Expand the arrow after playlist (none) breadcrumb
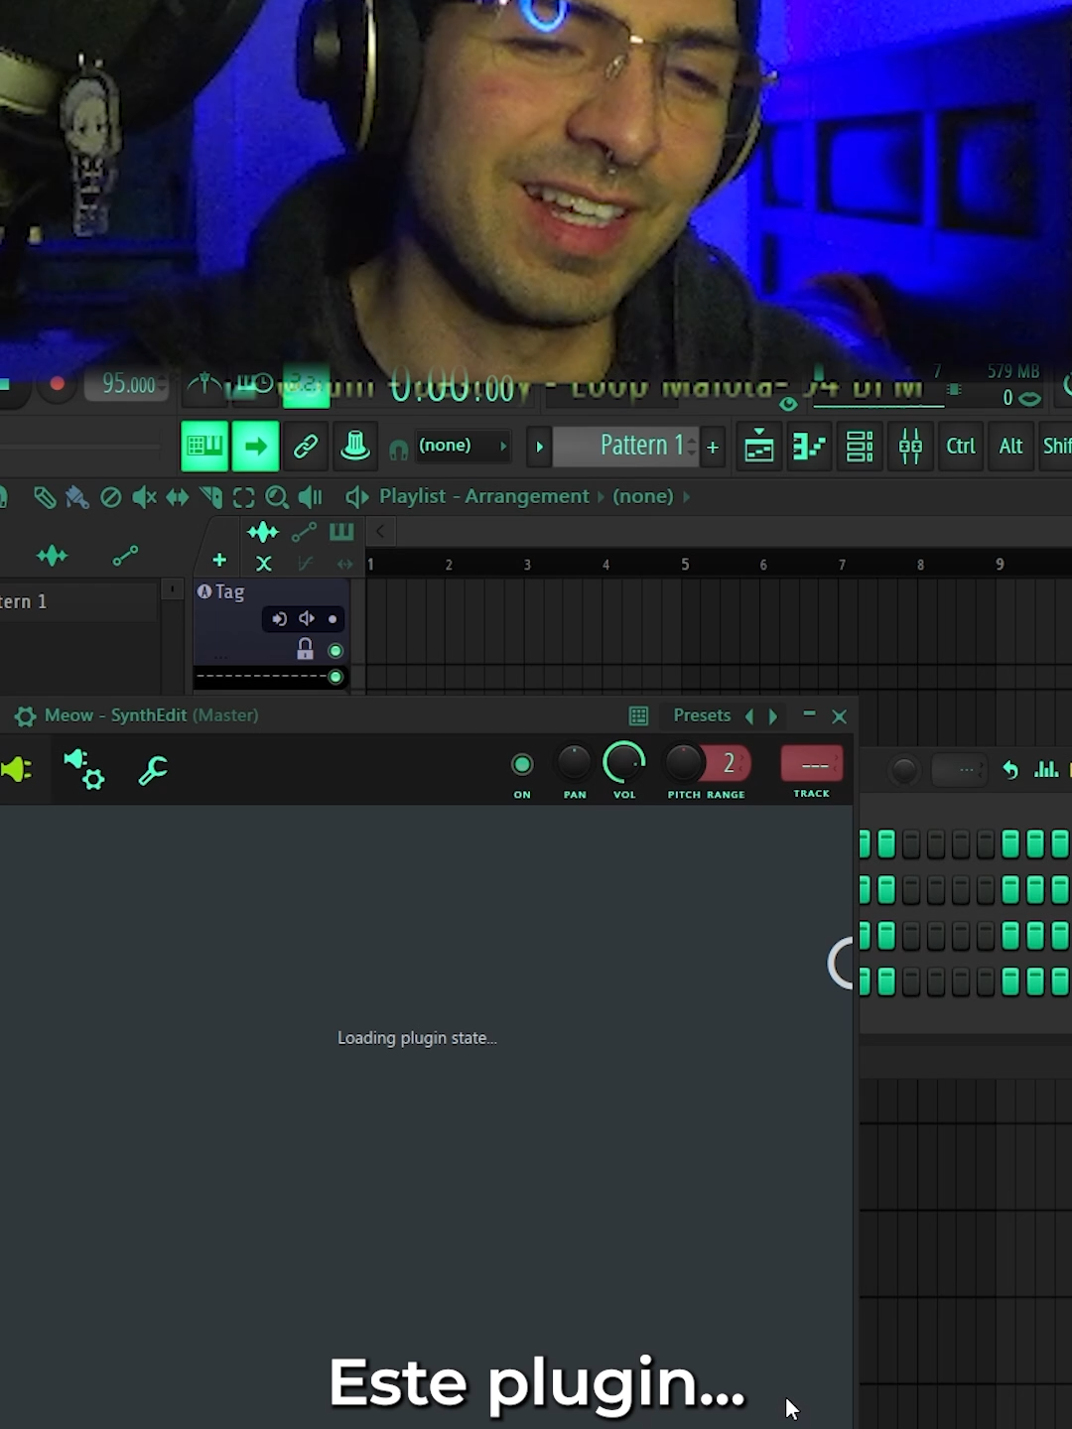The width and height of the screenshot is (1072, 1429). pos(685,496)
